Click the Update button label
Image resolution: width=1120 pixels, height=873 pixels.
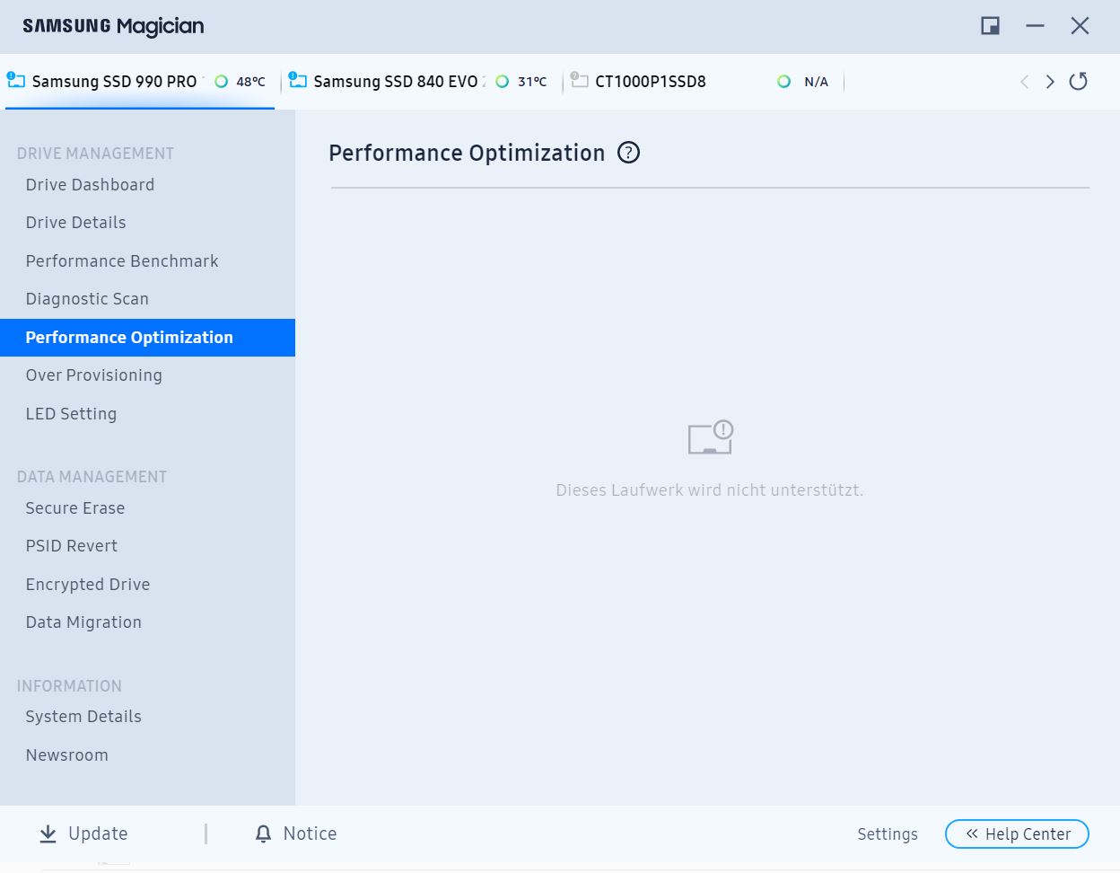tap(98, 834)
